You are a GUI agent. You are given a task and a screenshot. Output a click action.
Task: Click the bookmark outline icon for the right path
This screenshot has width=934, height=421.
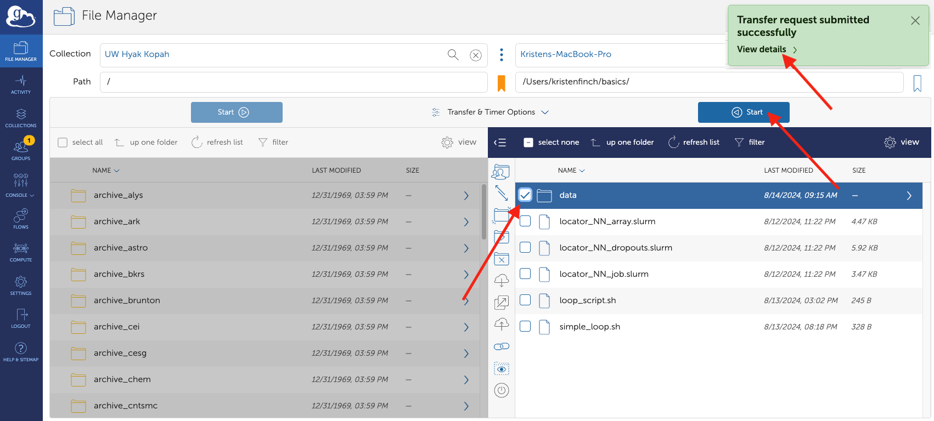918,83
